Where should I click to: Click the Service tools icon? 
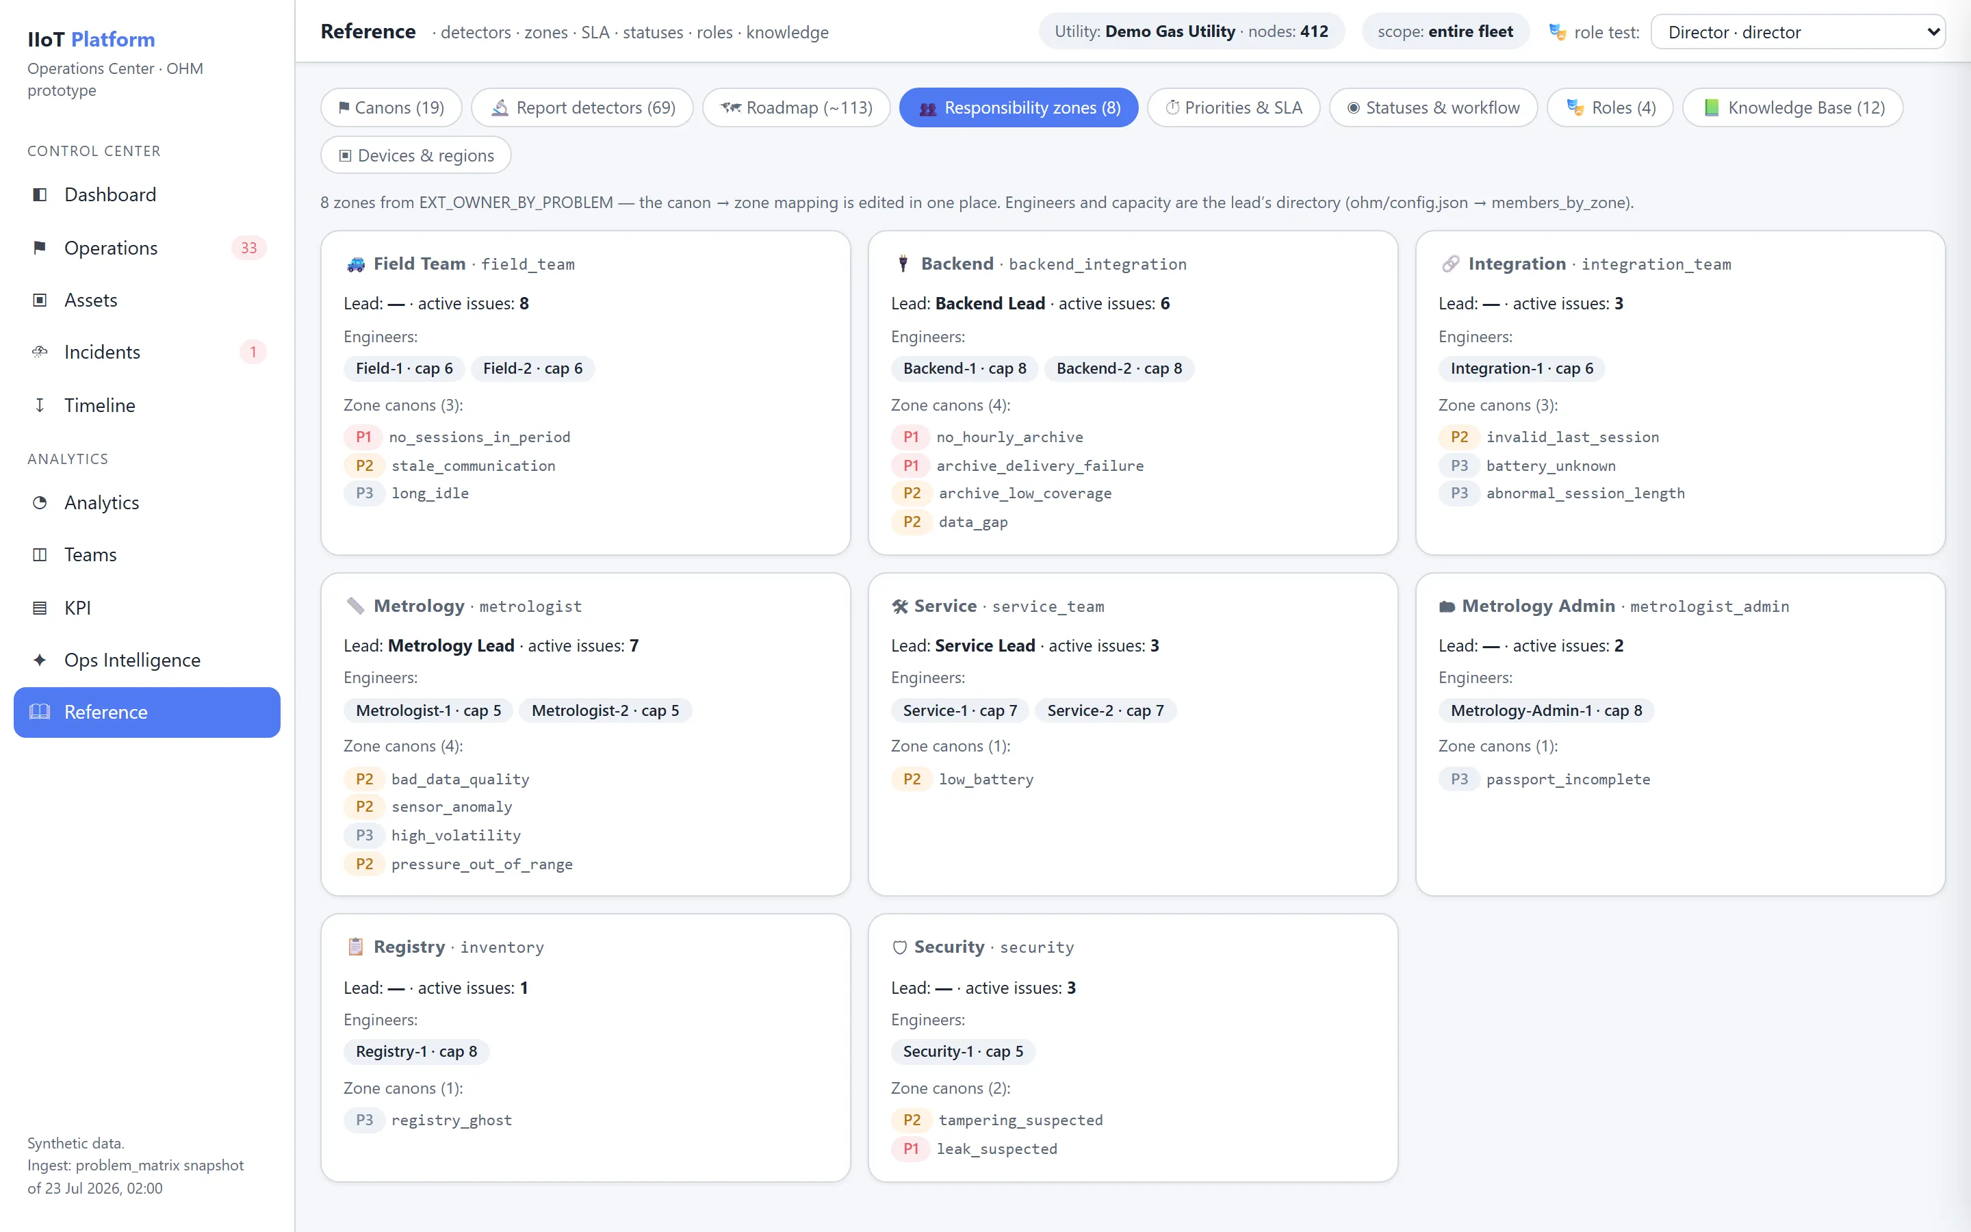900,606
